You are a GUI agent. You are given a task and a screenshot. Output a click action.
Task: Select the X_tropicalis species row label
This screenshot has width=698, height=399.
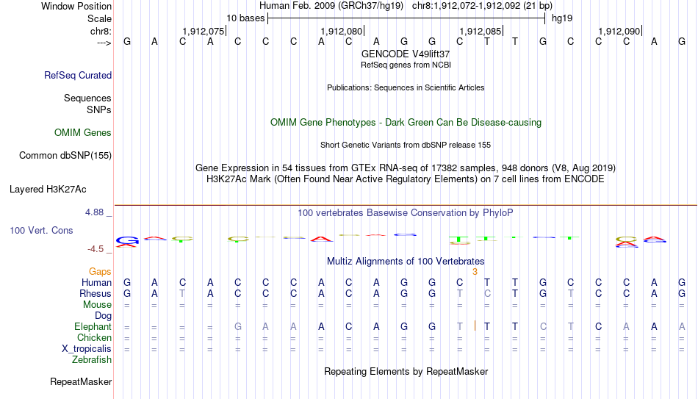click(x=87, y=349)
